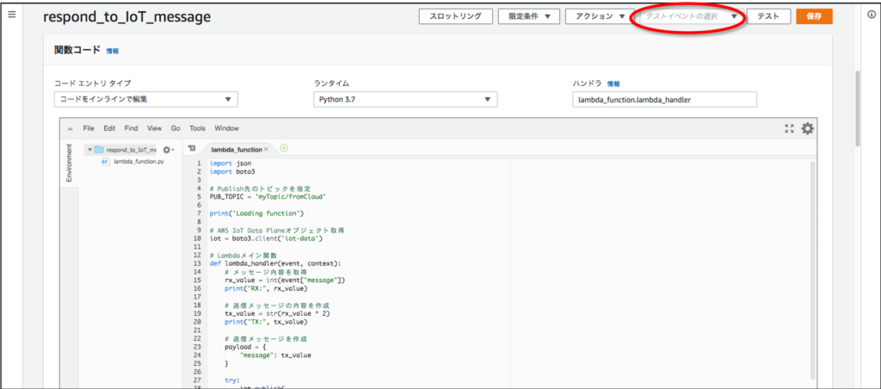Image resolution: width=881 pixels, height=389 pixels.
Task: Open the hamburger navigation menu
Action: tap(12, 15)
